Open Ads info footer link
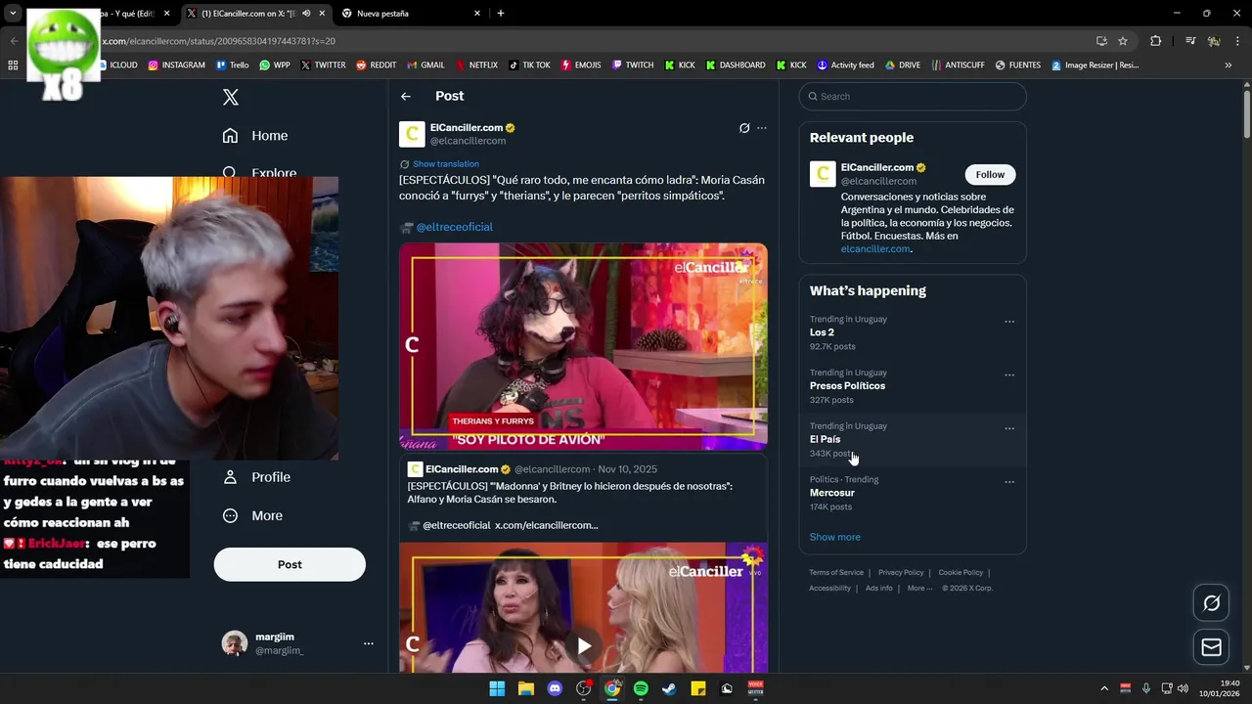Screen dimensions: 1252x704 click(879, 589)
